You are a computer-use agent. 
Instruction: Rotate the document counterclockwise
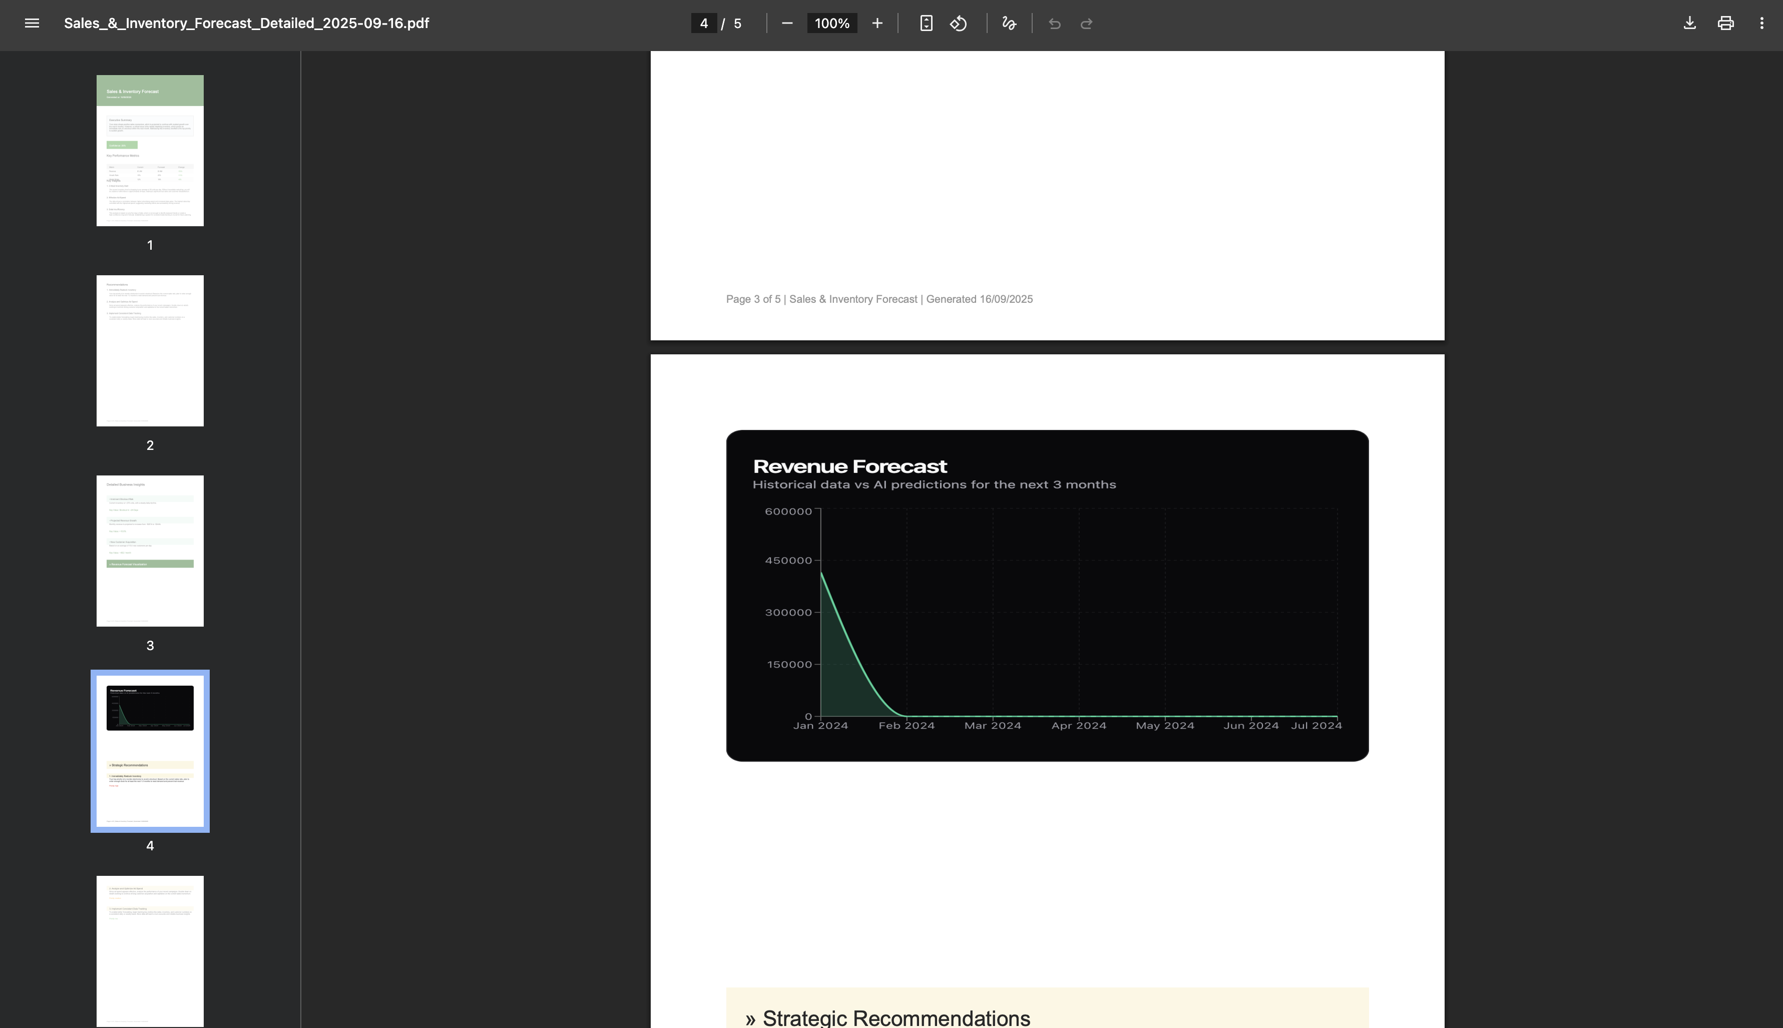click(x=958, y=24)
